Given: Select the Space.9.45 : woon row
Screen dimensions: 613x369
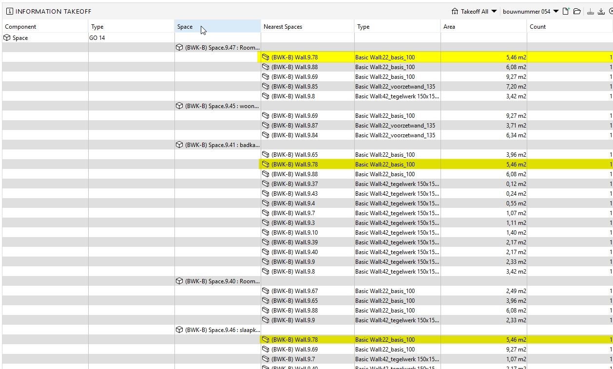Looking at the screenshot, I should tap(218, 106).
